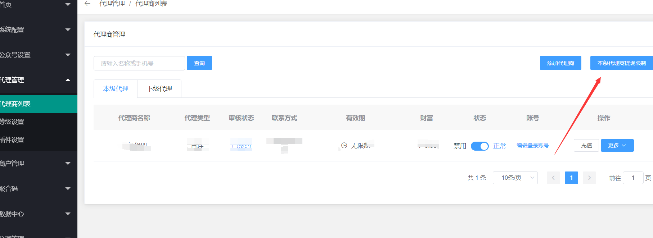The width and height of the screenshot is (653, 238).
Task: Expand the 系统配置 sidebar menu
Action: [x=39, y=30]
